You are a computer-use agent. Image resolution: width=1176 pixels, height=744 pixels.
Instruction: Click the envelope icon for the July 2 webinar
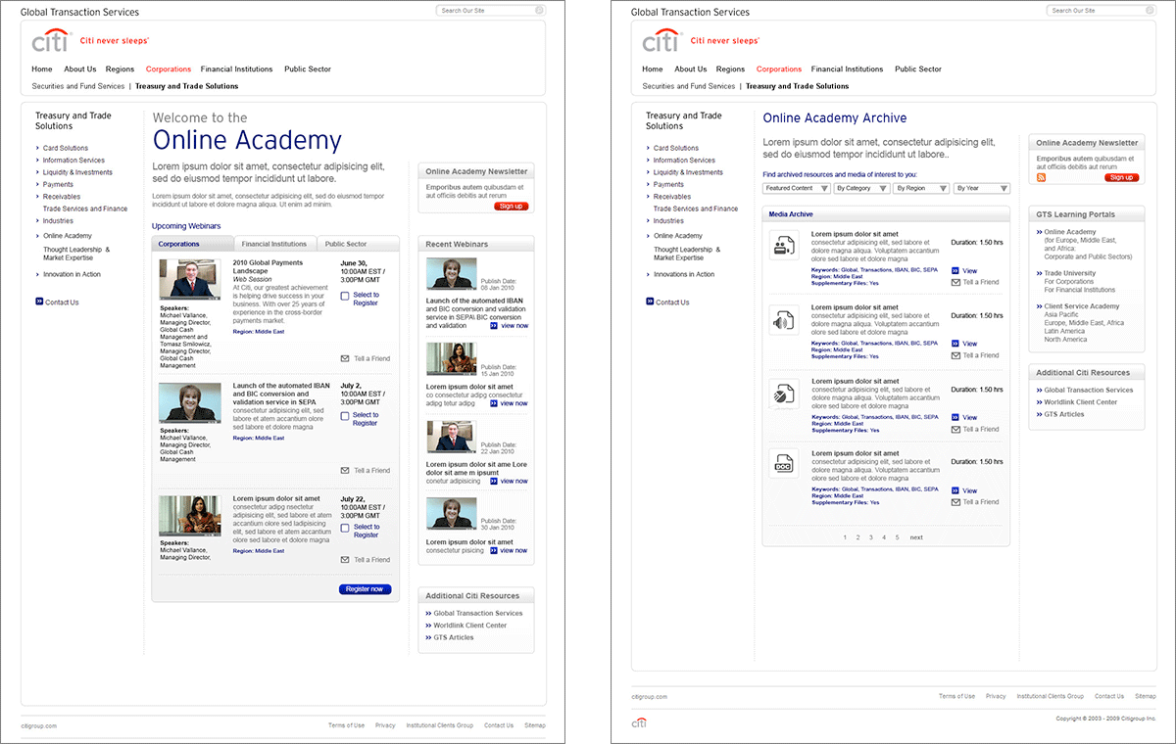[x=345, y=471]
